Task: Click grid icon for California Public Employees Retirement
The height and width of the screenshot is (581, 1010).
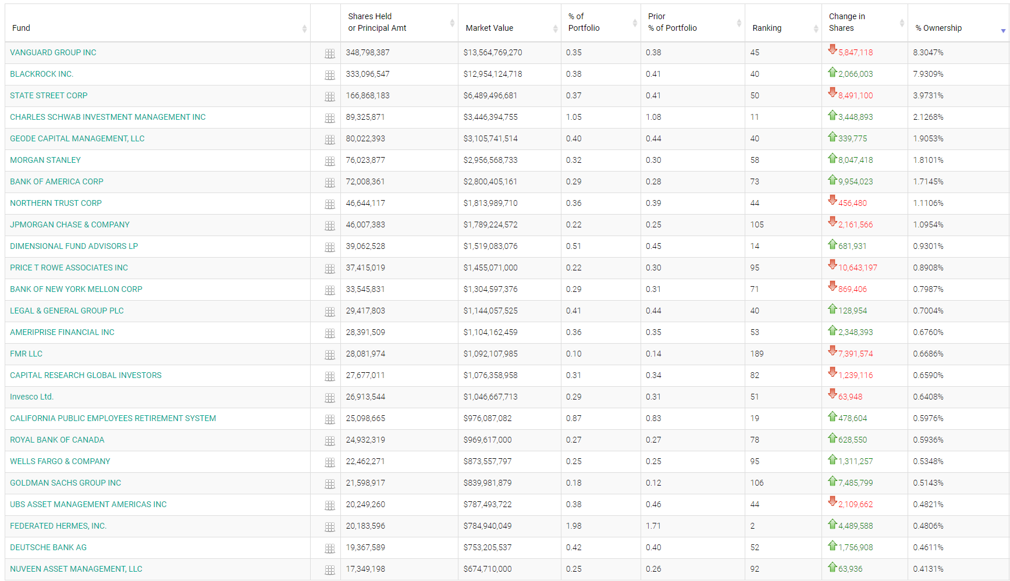Action: pyautogui.click(x=330, y=419)
